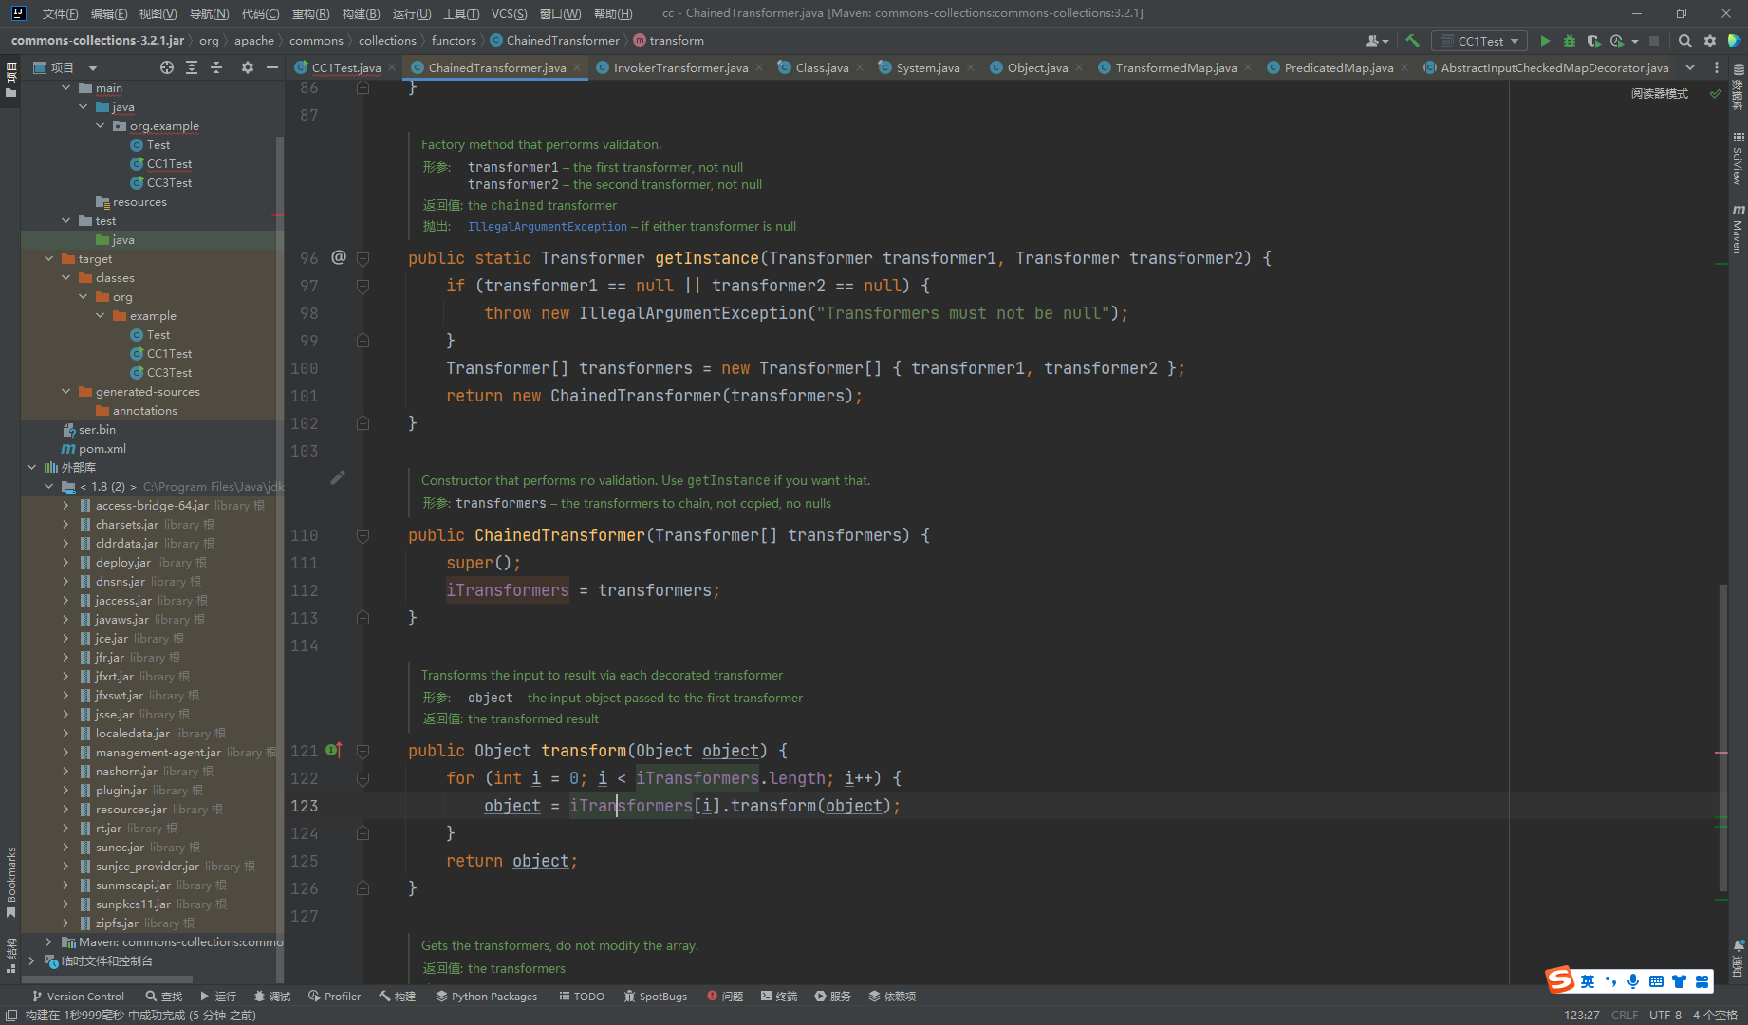
Task: Hide the project panel with minus icon
Action: (272, 67)
